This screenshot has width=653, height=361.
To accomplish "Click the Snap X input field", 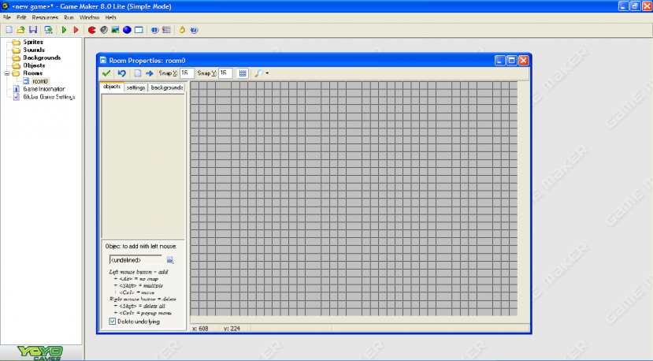I will point(187,73).
